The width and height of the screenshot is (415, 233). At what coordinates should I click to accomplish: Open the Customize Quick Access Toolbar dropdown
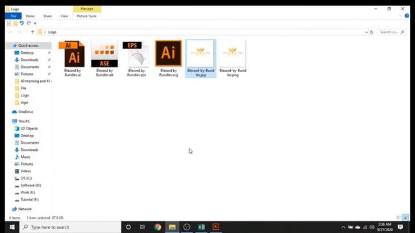[35, 23]
